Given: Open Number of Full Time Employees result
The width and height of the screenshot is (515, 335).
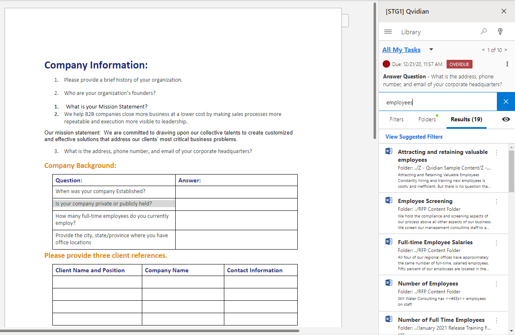Looking at the screenshot, I should click(441, 320).
